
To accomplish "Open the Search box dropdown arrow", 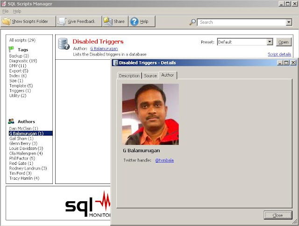I will click(289, 22).
